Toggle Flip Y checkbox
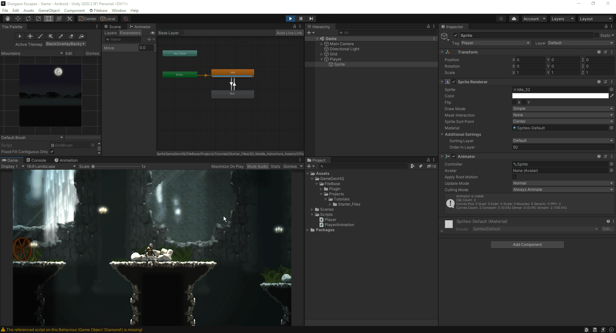This screenshot has width=616, height=333. coord(524,102)
